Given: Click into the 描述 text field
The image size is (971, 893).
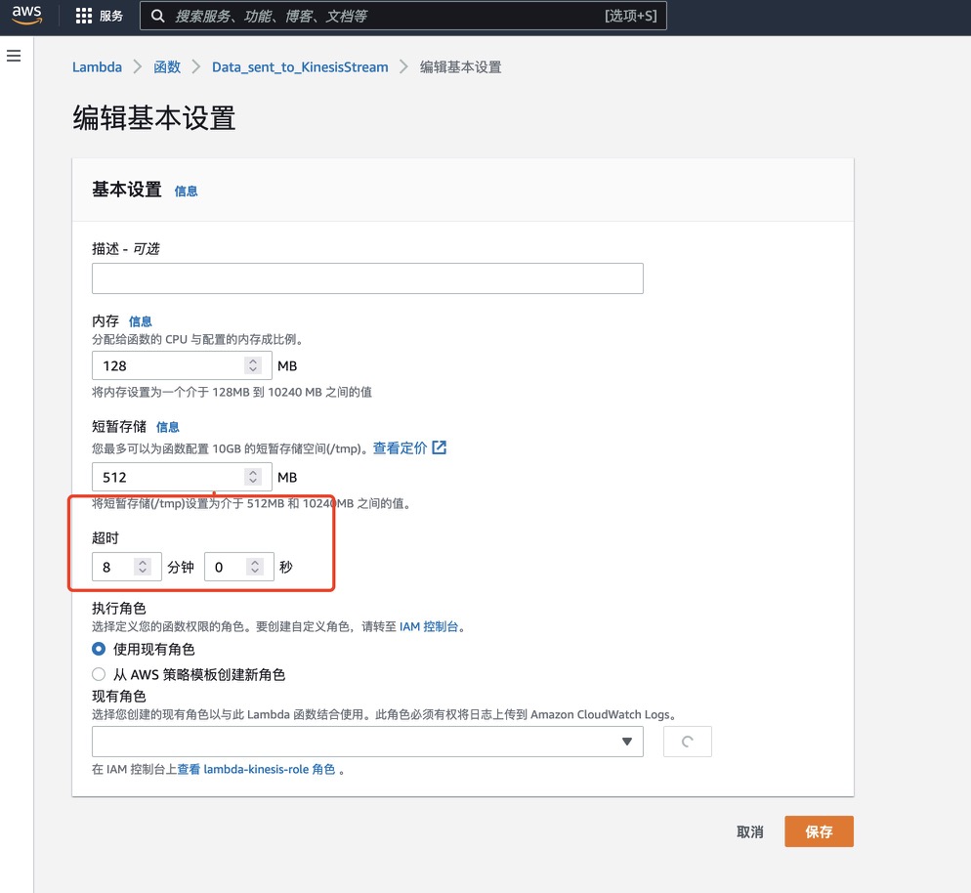Looking at the screenshot, I should (x=367, y=278).
